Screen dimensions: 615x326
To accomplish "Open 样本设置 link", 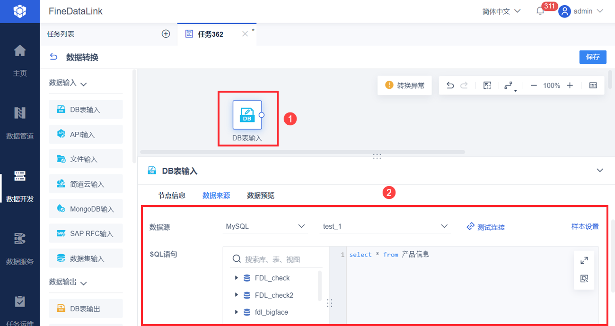I will (585, 226).
